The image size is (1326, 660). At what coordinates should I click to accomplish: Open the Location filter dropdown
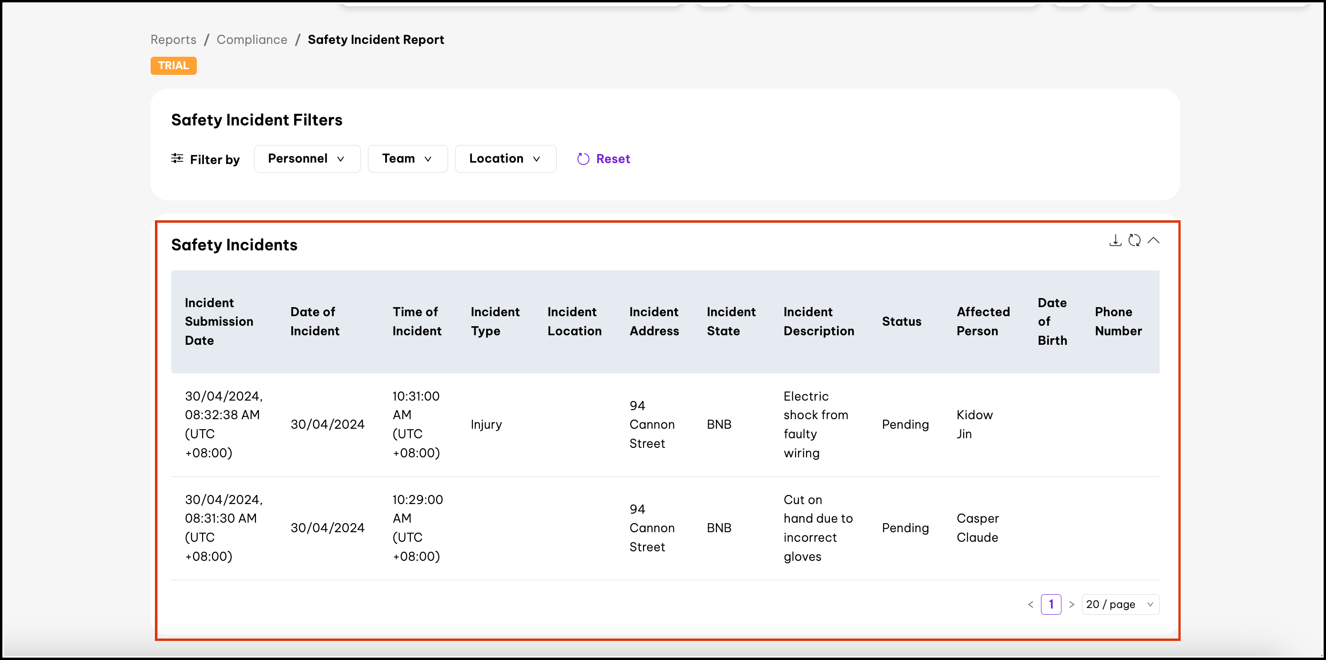click(x=505, y=159)
